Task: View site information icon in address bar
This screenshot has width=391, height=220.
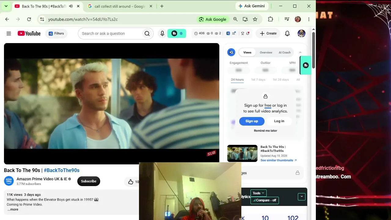Action: (42, 19)
